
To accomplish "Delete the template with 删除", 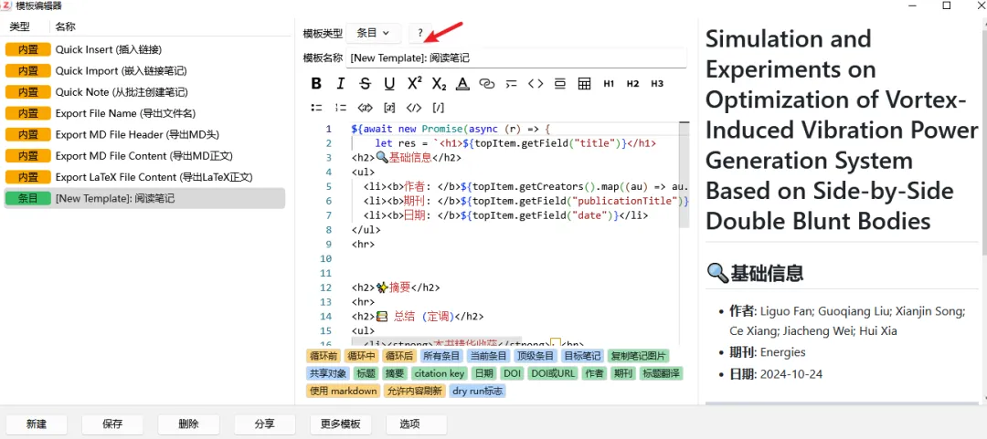I will coord(189,423).
